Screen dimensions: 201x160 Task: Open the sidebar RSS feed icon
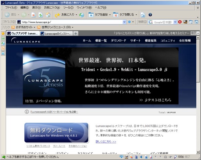[3, 48]
